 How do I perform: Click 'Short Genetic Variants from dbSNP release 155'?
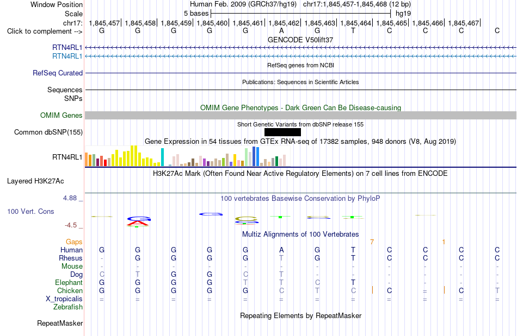[x=300, y=124]
